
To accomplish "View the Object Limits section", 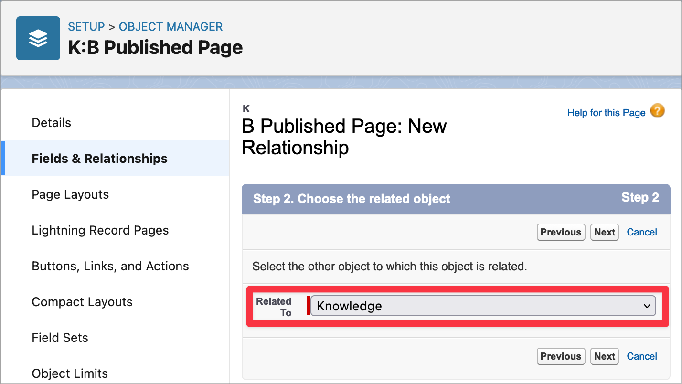I will pyautogui.click(x=70, y=373).
